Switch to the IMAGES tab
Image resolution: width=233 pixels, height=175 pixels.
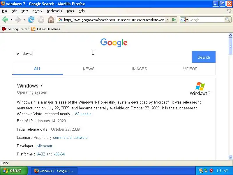140,69
